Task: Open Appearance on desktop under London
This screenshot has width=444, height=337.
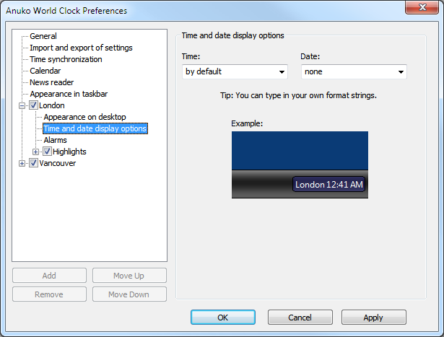Action: [84, 117]
